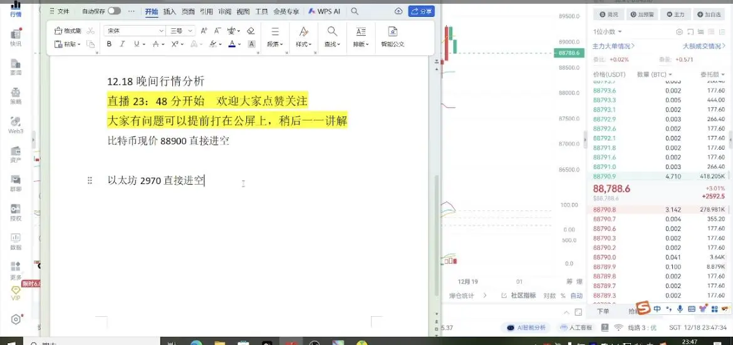Open the 智能公文 tool

(393, 37)
